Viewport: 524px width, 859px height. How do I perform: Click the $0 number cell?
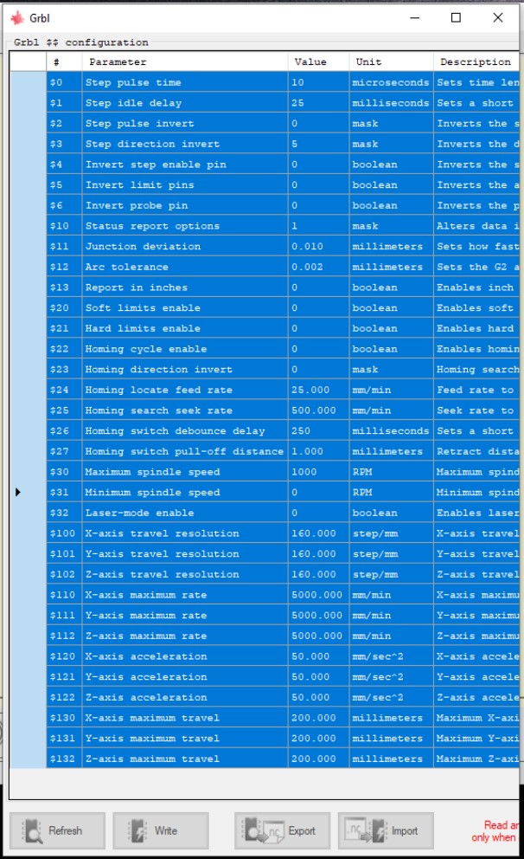pos(65,82)
